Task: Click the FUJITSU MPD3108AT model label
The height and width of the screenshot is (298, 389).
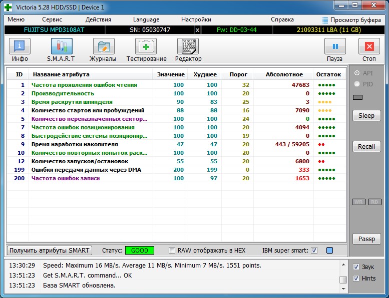Action: tap(54, 30)
